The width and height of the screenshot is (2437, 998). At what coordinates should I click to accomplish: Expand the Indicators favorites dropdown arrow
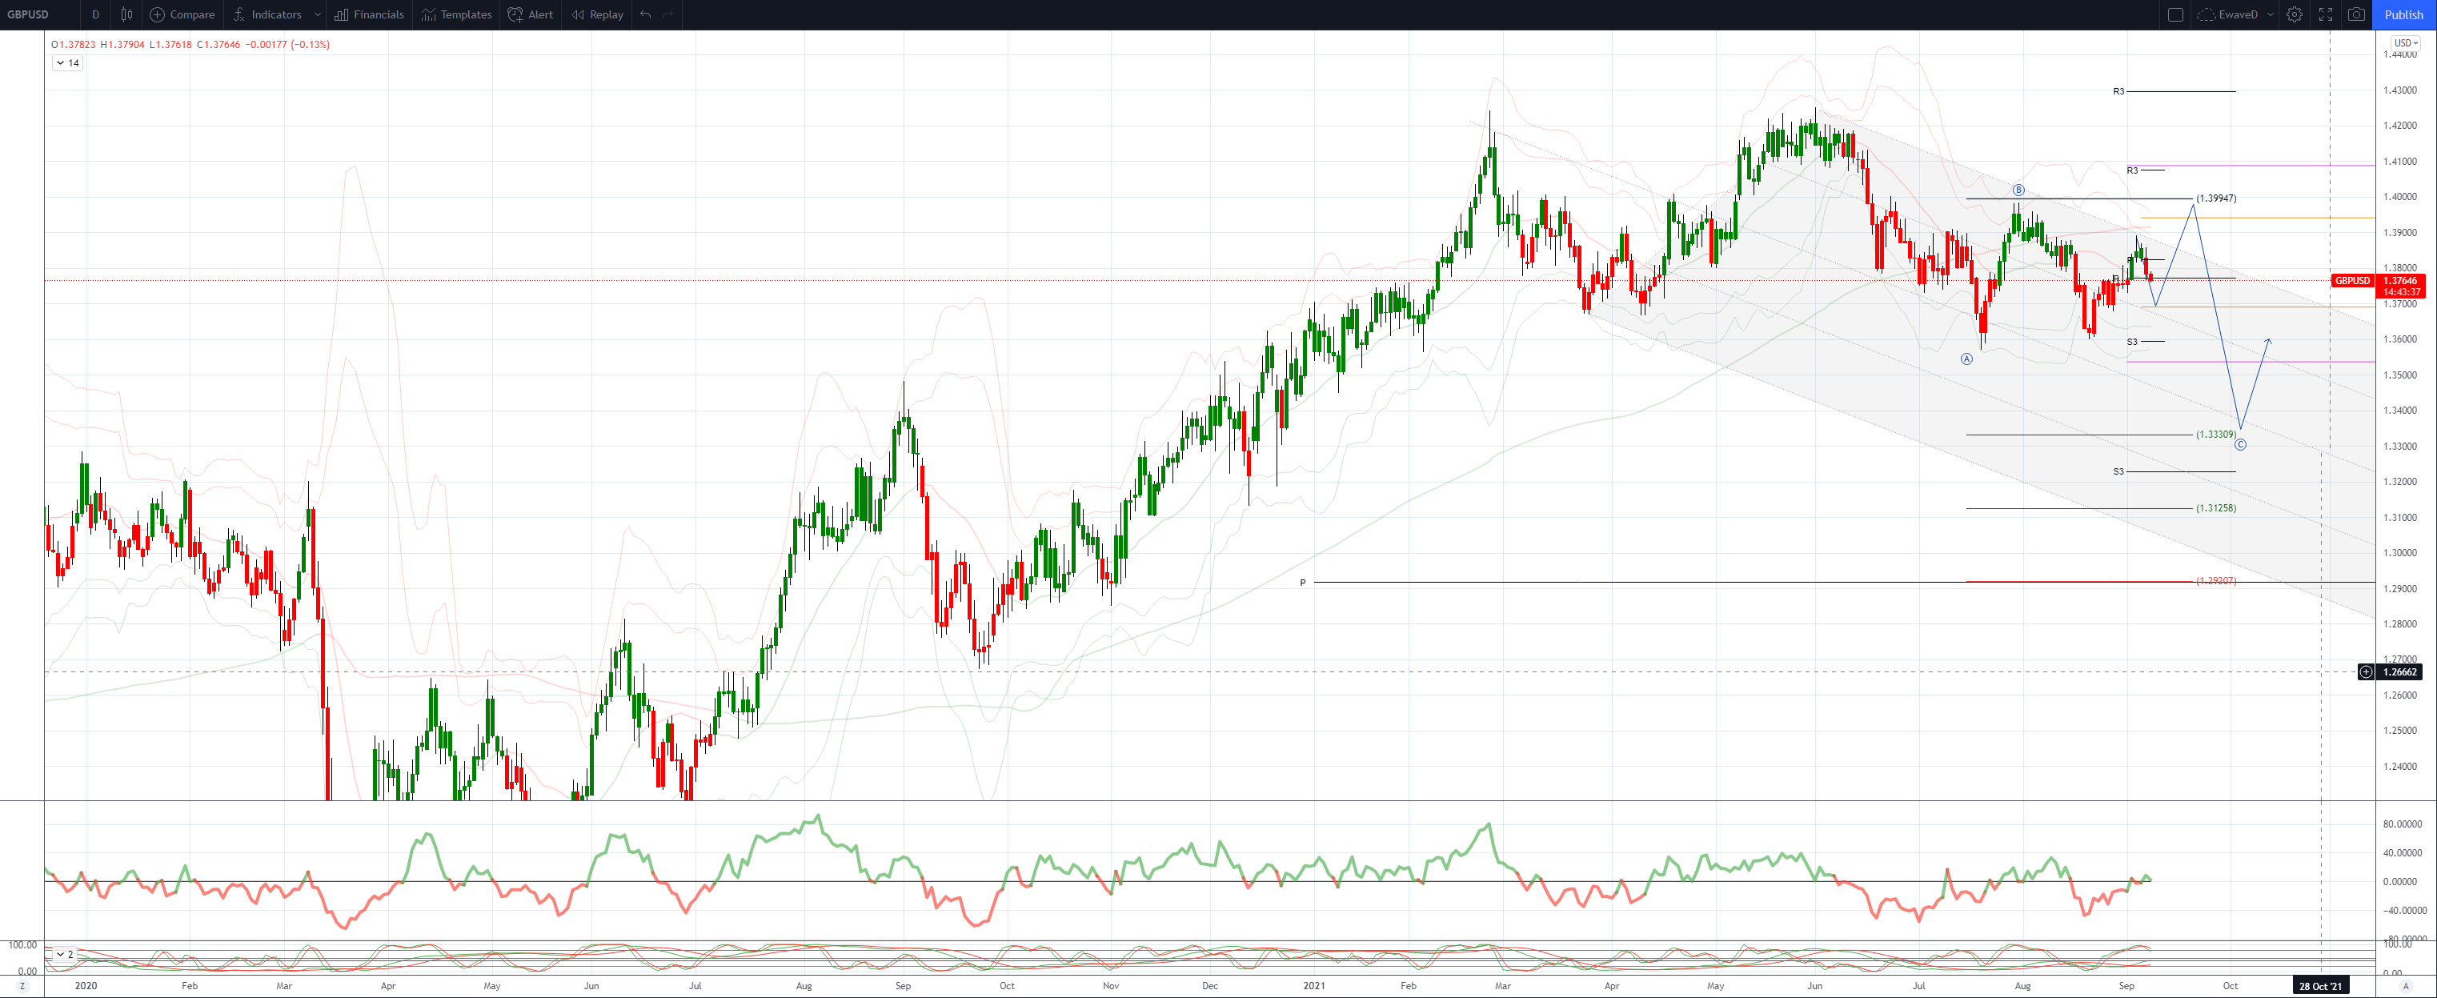click(x=317, y=14)
